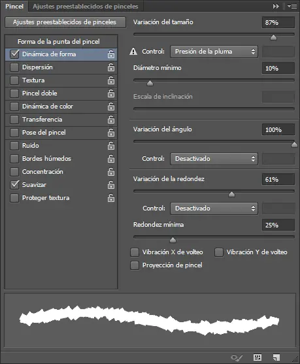Select the Dispersión section label

(37, 67)
